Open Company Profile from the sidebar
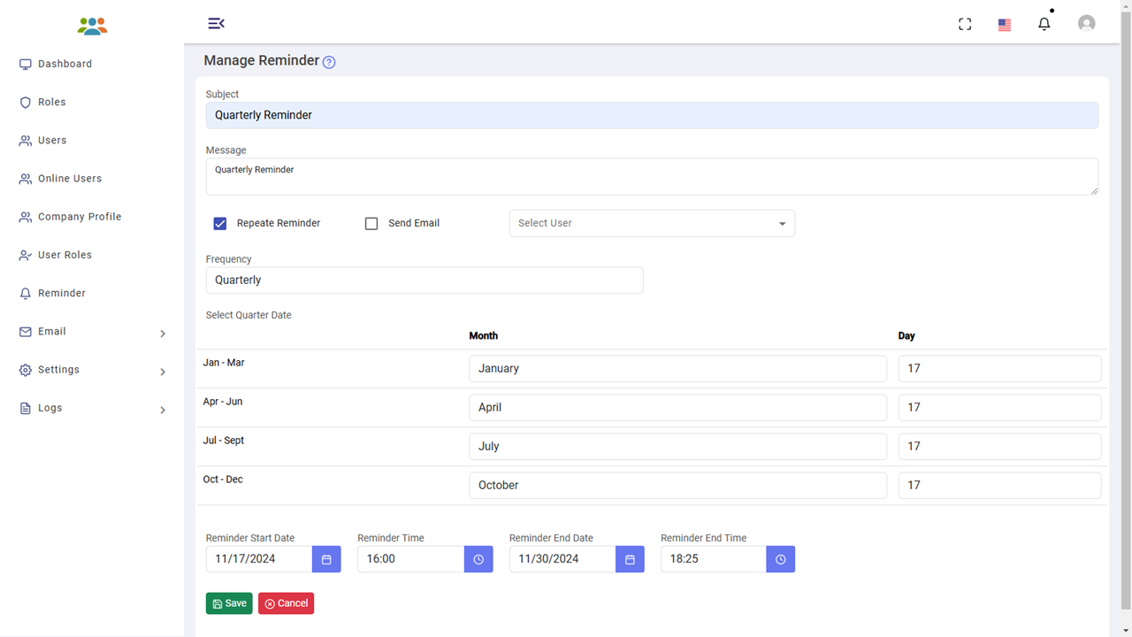This screenshot has height=637, width=1132. [x=80, y=217]
